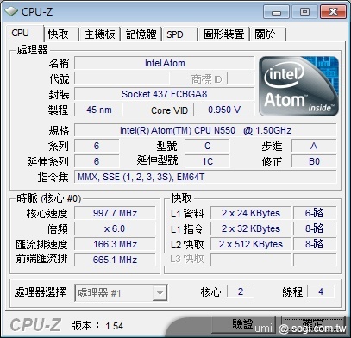The height and width of the screenshot is (338, 351).
Task: Click the empty 商標 ID field
Action: click(241, 78)
